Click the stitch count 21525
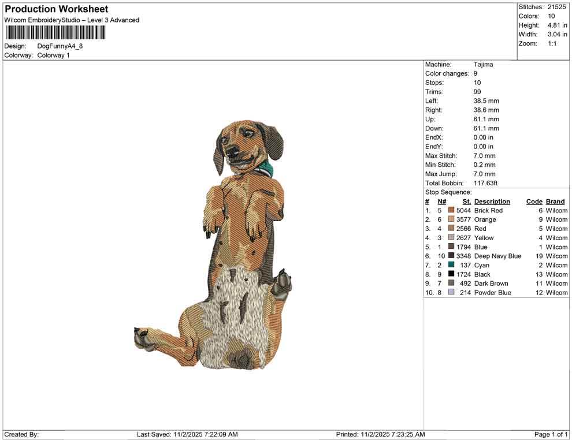This screenshot has height=440, width=572. click(x=556, y=7)
